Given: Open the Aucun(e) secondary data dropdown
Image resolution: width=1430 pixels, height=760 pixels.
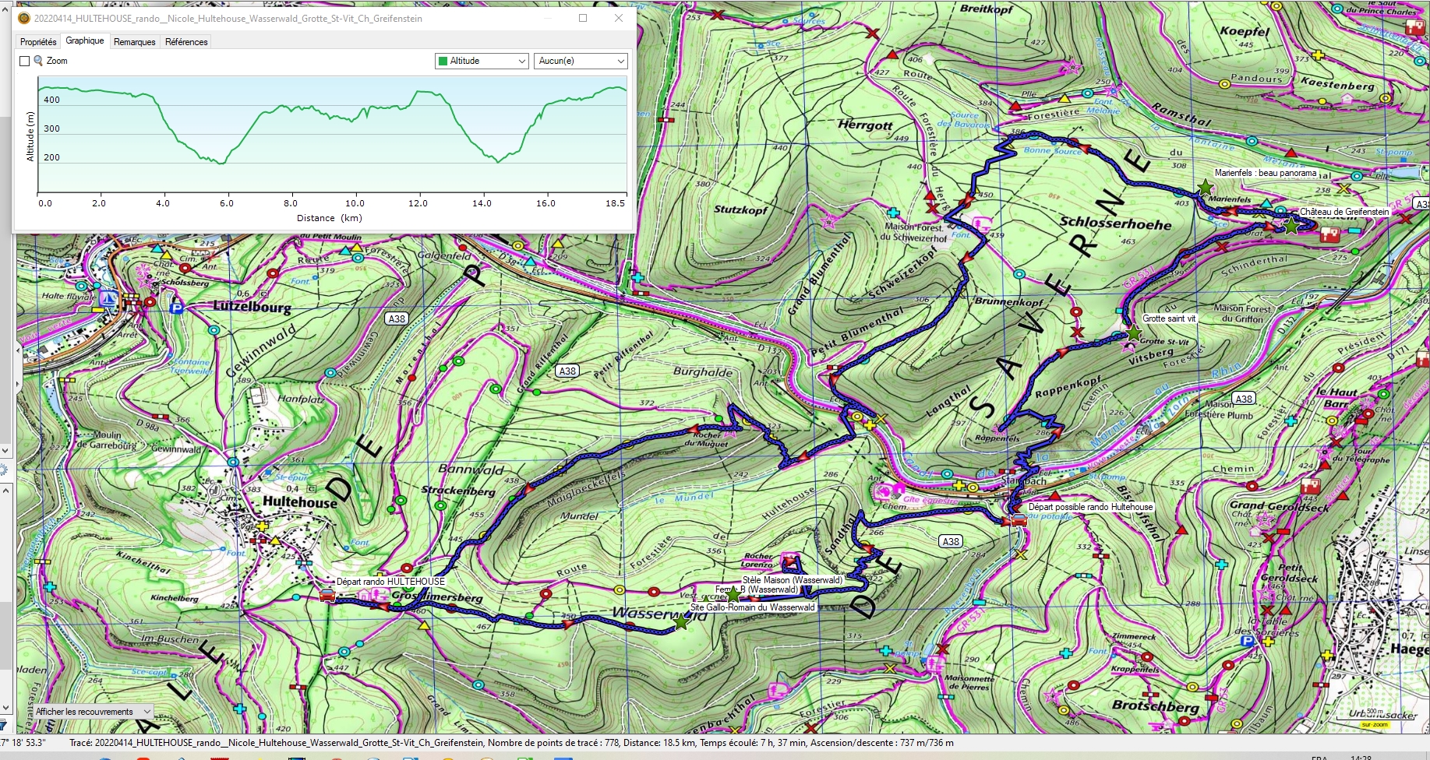Looking at the screenshot, I should pos(581,61).
